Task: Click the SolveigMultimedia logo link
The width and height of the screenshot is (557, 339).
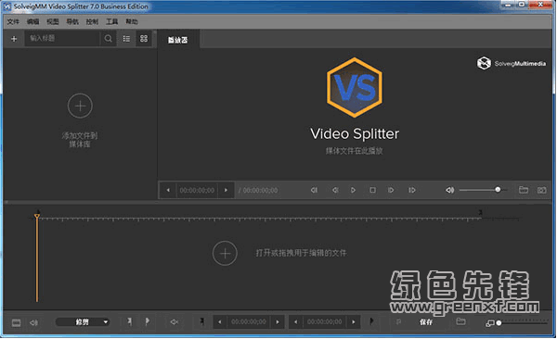Action: [512, 64]
